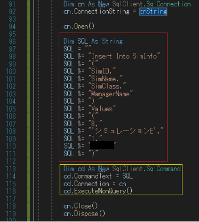The image size is (199, 222).
Task: Click the "SimName," string literal
Action: coord(106,79)
